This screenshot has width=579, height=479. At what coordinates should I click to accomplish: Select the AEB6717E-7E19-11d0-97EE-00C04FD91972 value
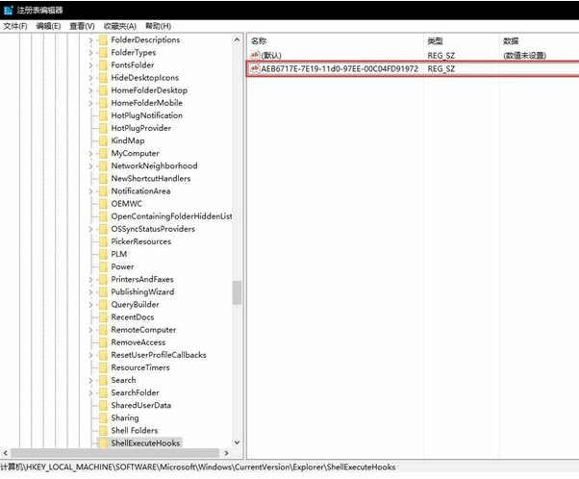coord(340,69)
